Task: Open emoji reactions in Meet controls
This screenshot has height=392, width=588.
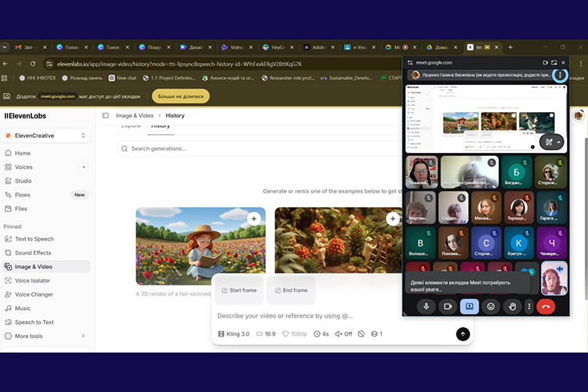Action: (x=491, y=307)
